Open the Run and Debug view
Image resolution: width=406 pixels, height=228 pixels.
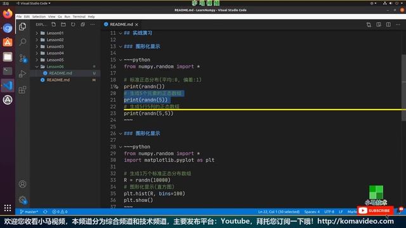(23, 73)
